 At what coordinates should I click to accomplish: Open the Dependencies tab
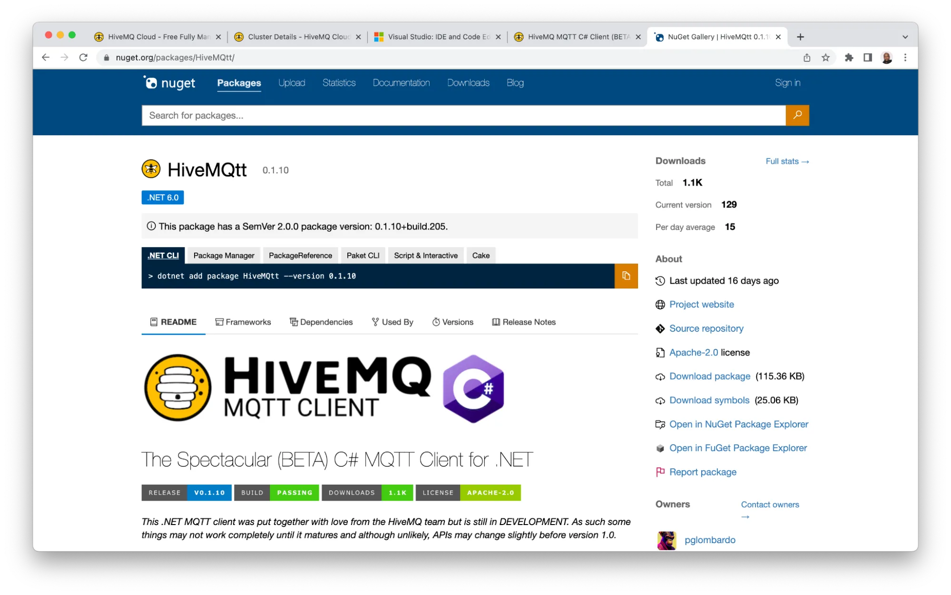(x=320, y=321)
